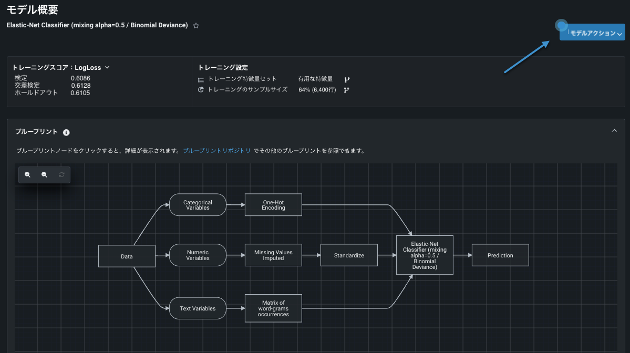630x353 pixels.
Task: Zoom out of the blueprint diagram
Action: 44,174
